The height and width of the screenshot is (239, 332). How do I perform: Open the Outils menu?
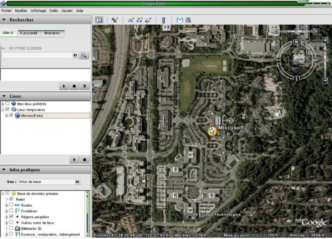click(x=54, y=10)
